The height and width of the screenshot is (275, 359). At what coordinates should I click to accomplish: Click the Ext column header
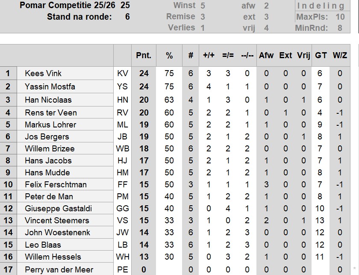pyautogui.click(x=285, y=55)
